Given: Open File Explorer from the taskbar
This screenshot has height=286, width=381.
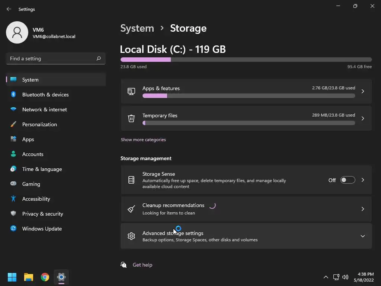Looking at the screenshot, I should pos(29,277).
